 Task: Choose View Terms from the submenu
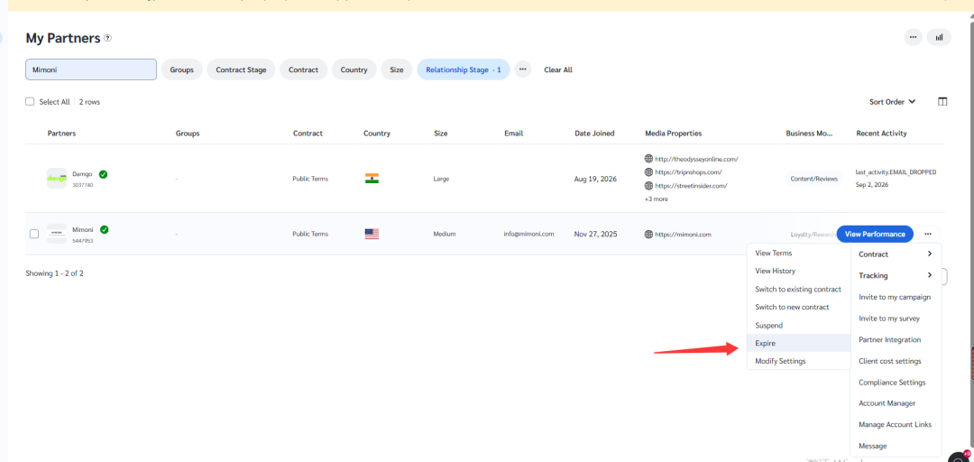[x=798, y=253]
